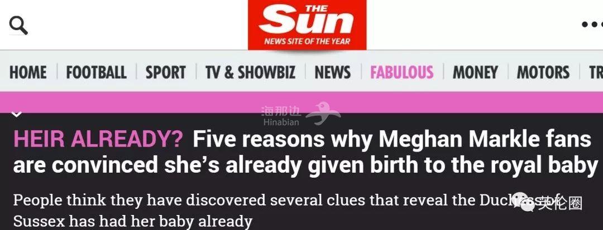This screenshot has height=230, width=603.
Task: Open the three-dot more menu
Action: pos(592,25)
